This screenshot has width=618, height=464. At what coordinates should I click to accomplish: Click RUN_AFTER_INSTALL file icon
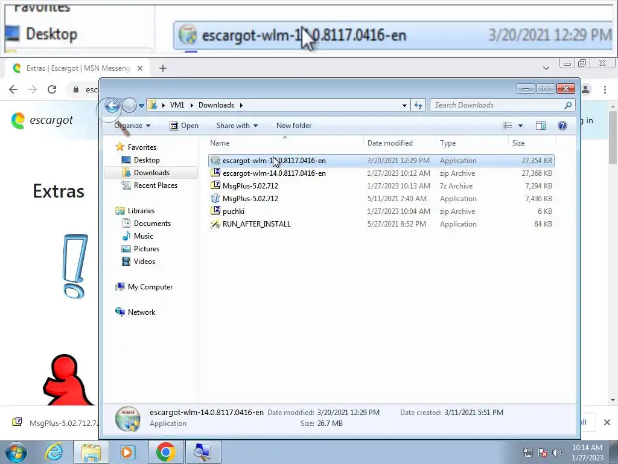pyautogui.click(x=215, y=224)
